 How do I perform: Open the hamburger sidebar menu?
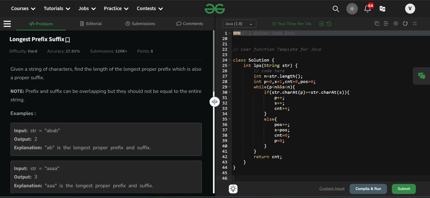7,24
